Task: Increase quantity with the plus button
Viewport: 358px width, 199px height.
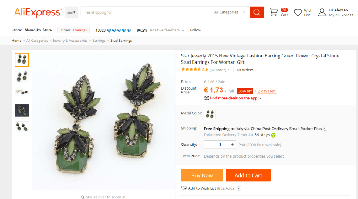Action: (x=232, y=145)
